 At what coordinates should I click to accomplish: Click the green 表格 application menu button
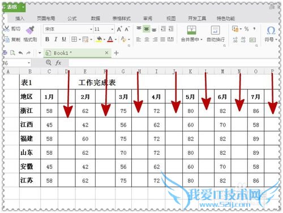[x=14, y=7]
